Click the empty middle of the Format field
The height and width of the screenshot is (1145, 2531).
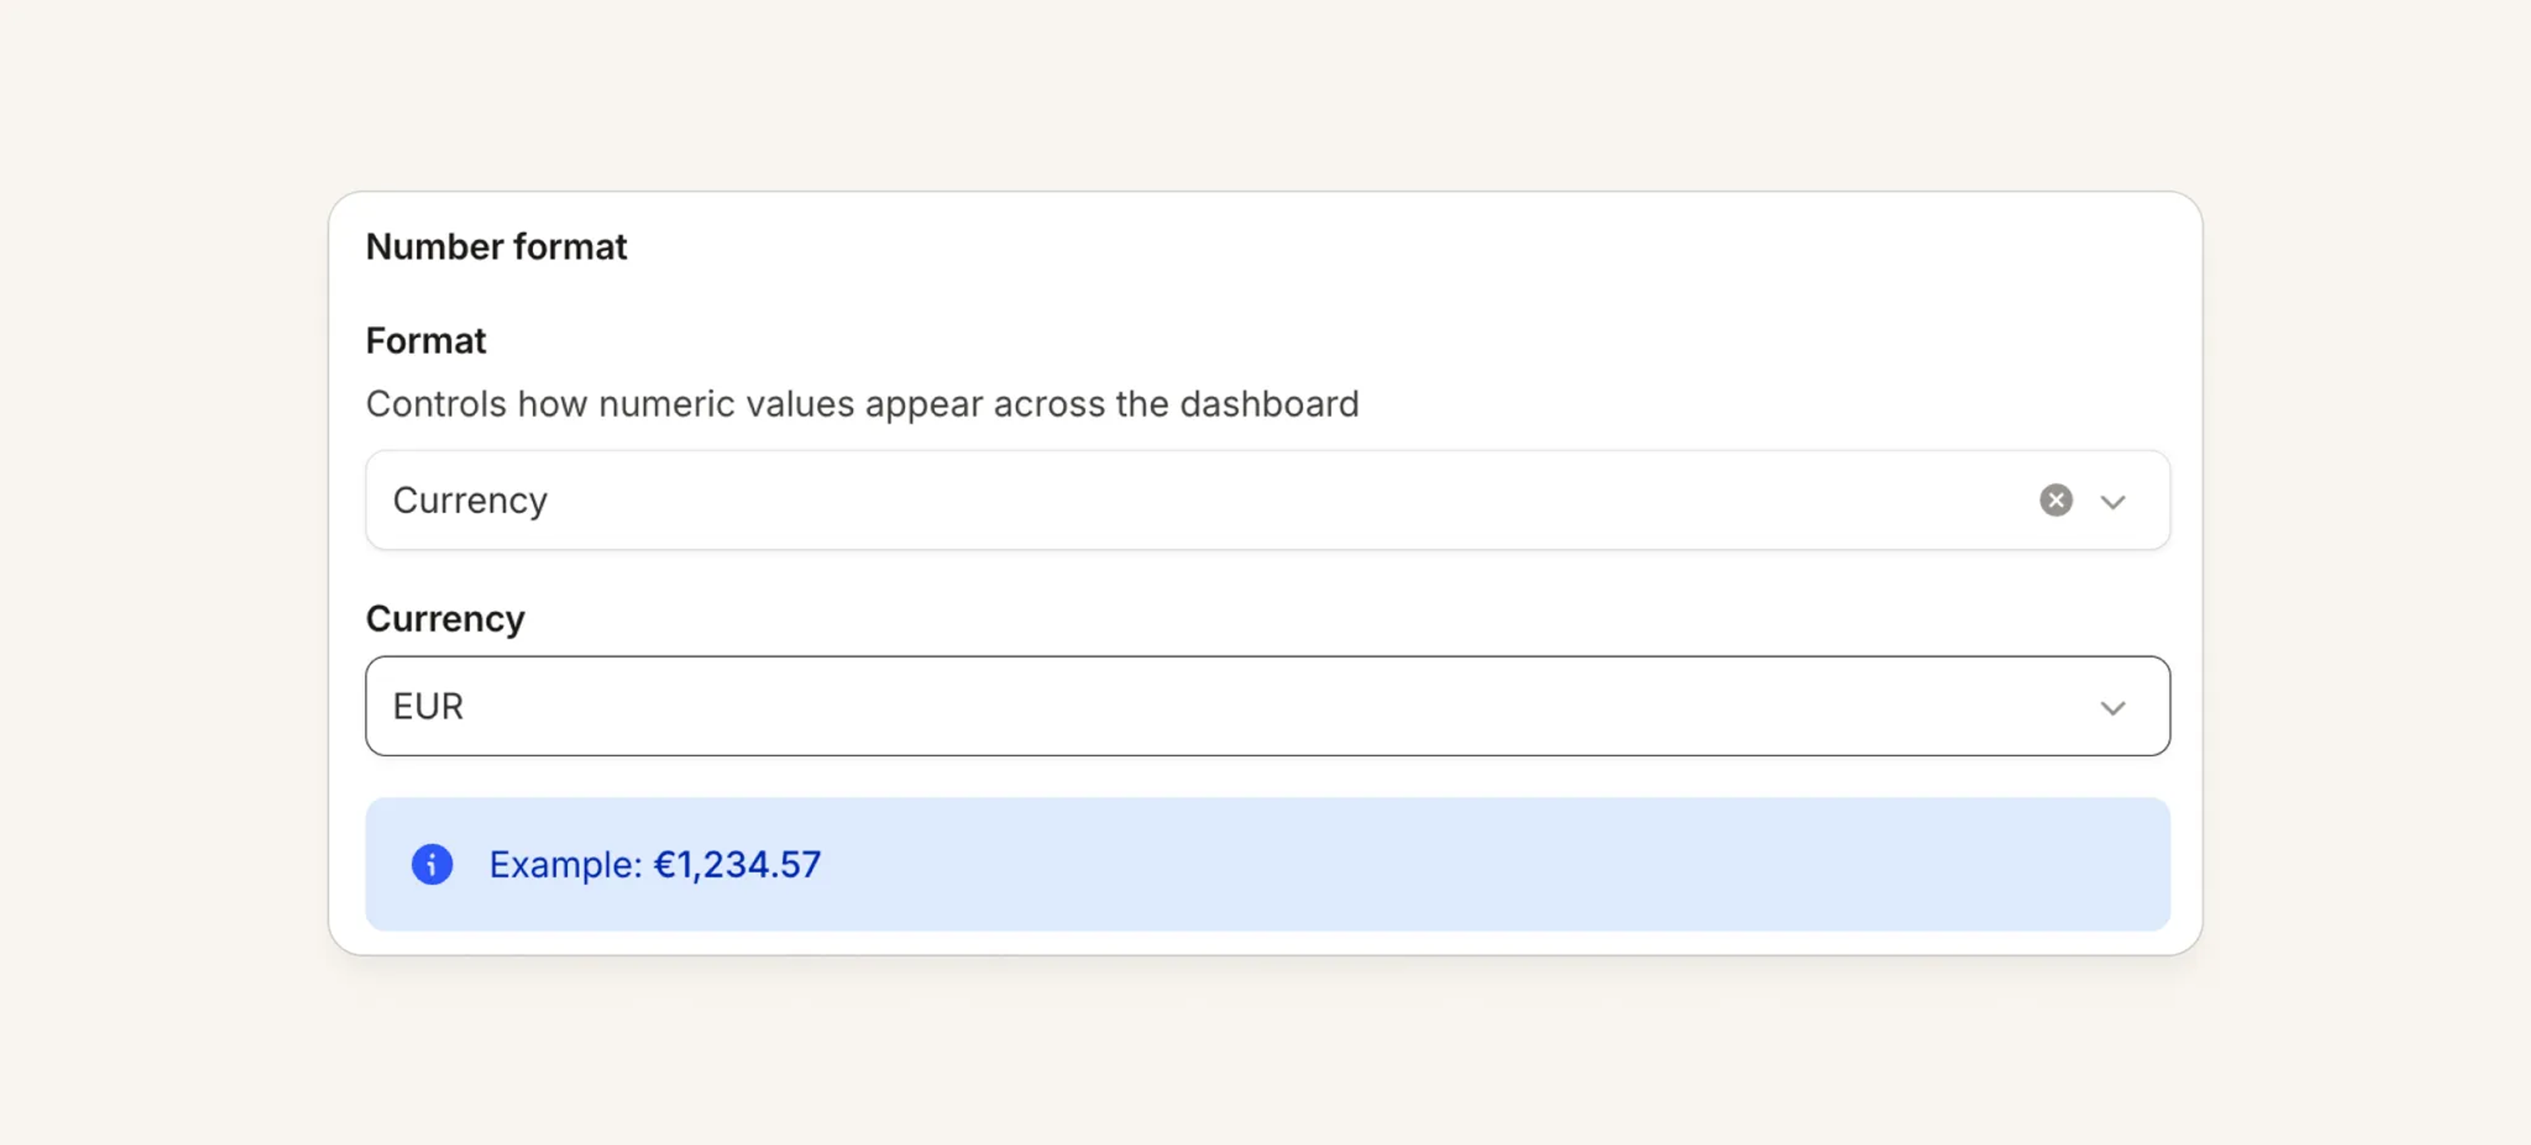[1277, 500]
